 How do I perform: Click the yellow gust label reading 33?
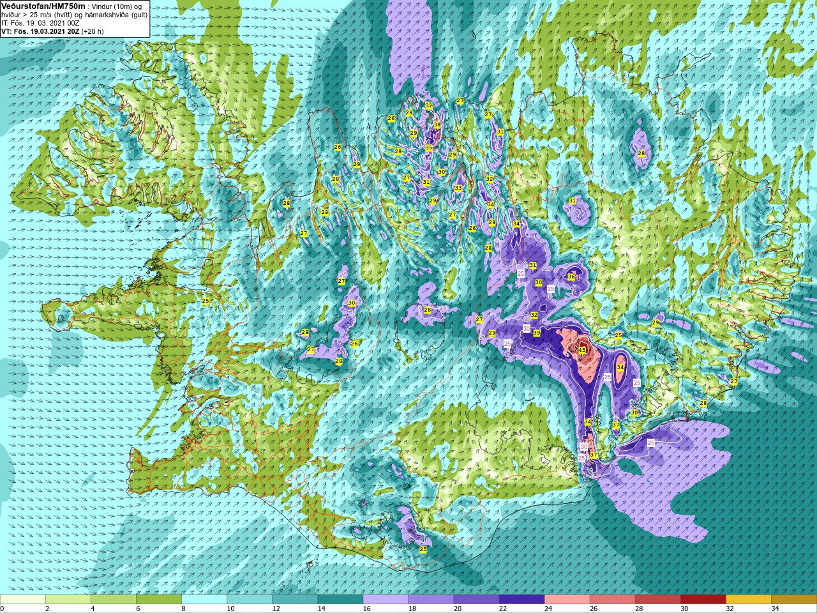click(458, 188)
